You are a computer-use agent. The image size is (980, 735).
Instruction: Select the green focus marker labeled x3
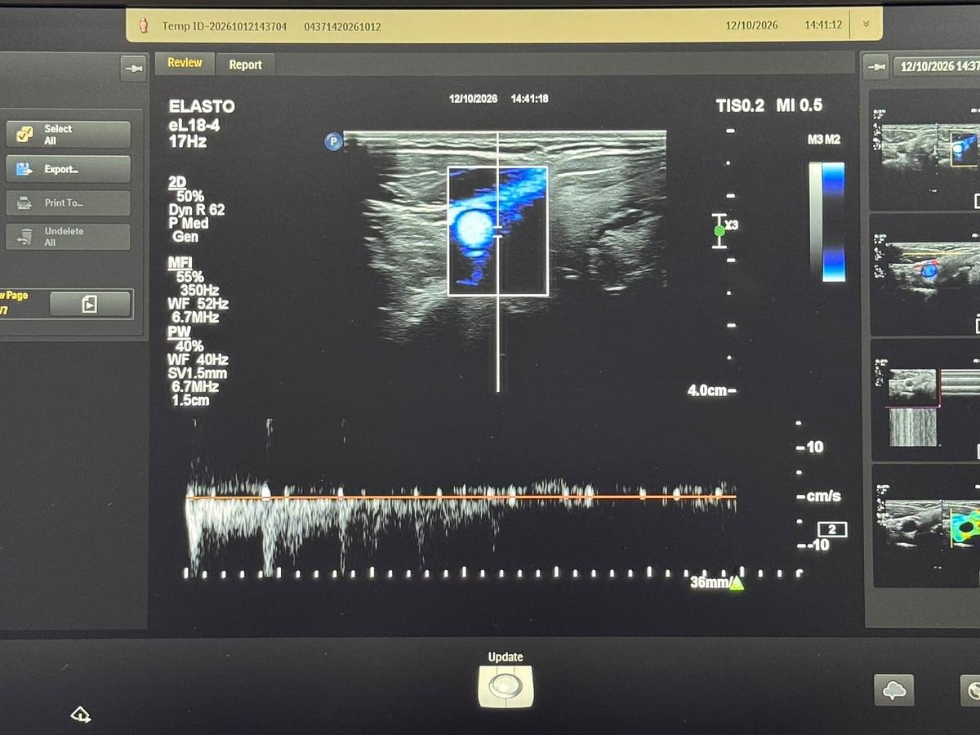coord(719,231)
